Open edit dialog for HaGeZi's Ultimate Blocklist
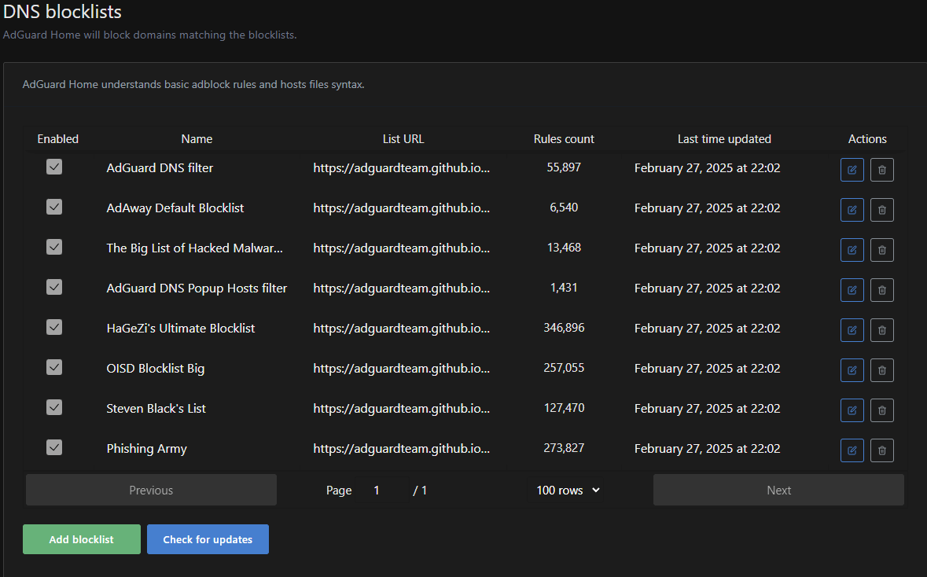The image size is (927, 577). click(x=852, y=330)
